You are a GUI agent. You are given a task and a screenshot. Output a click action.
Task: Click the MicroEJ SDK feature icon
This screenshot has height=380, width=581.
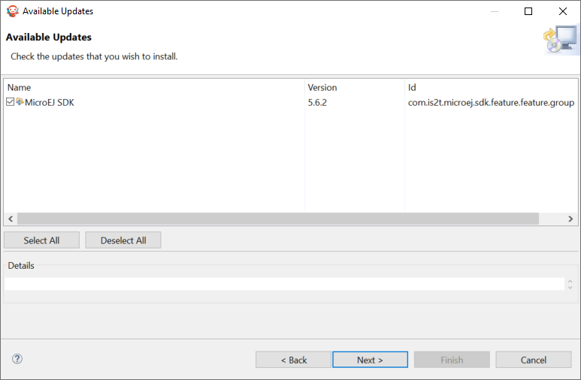20,102
